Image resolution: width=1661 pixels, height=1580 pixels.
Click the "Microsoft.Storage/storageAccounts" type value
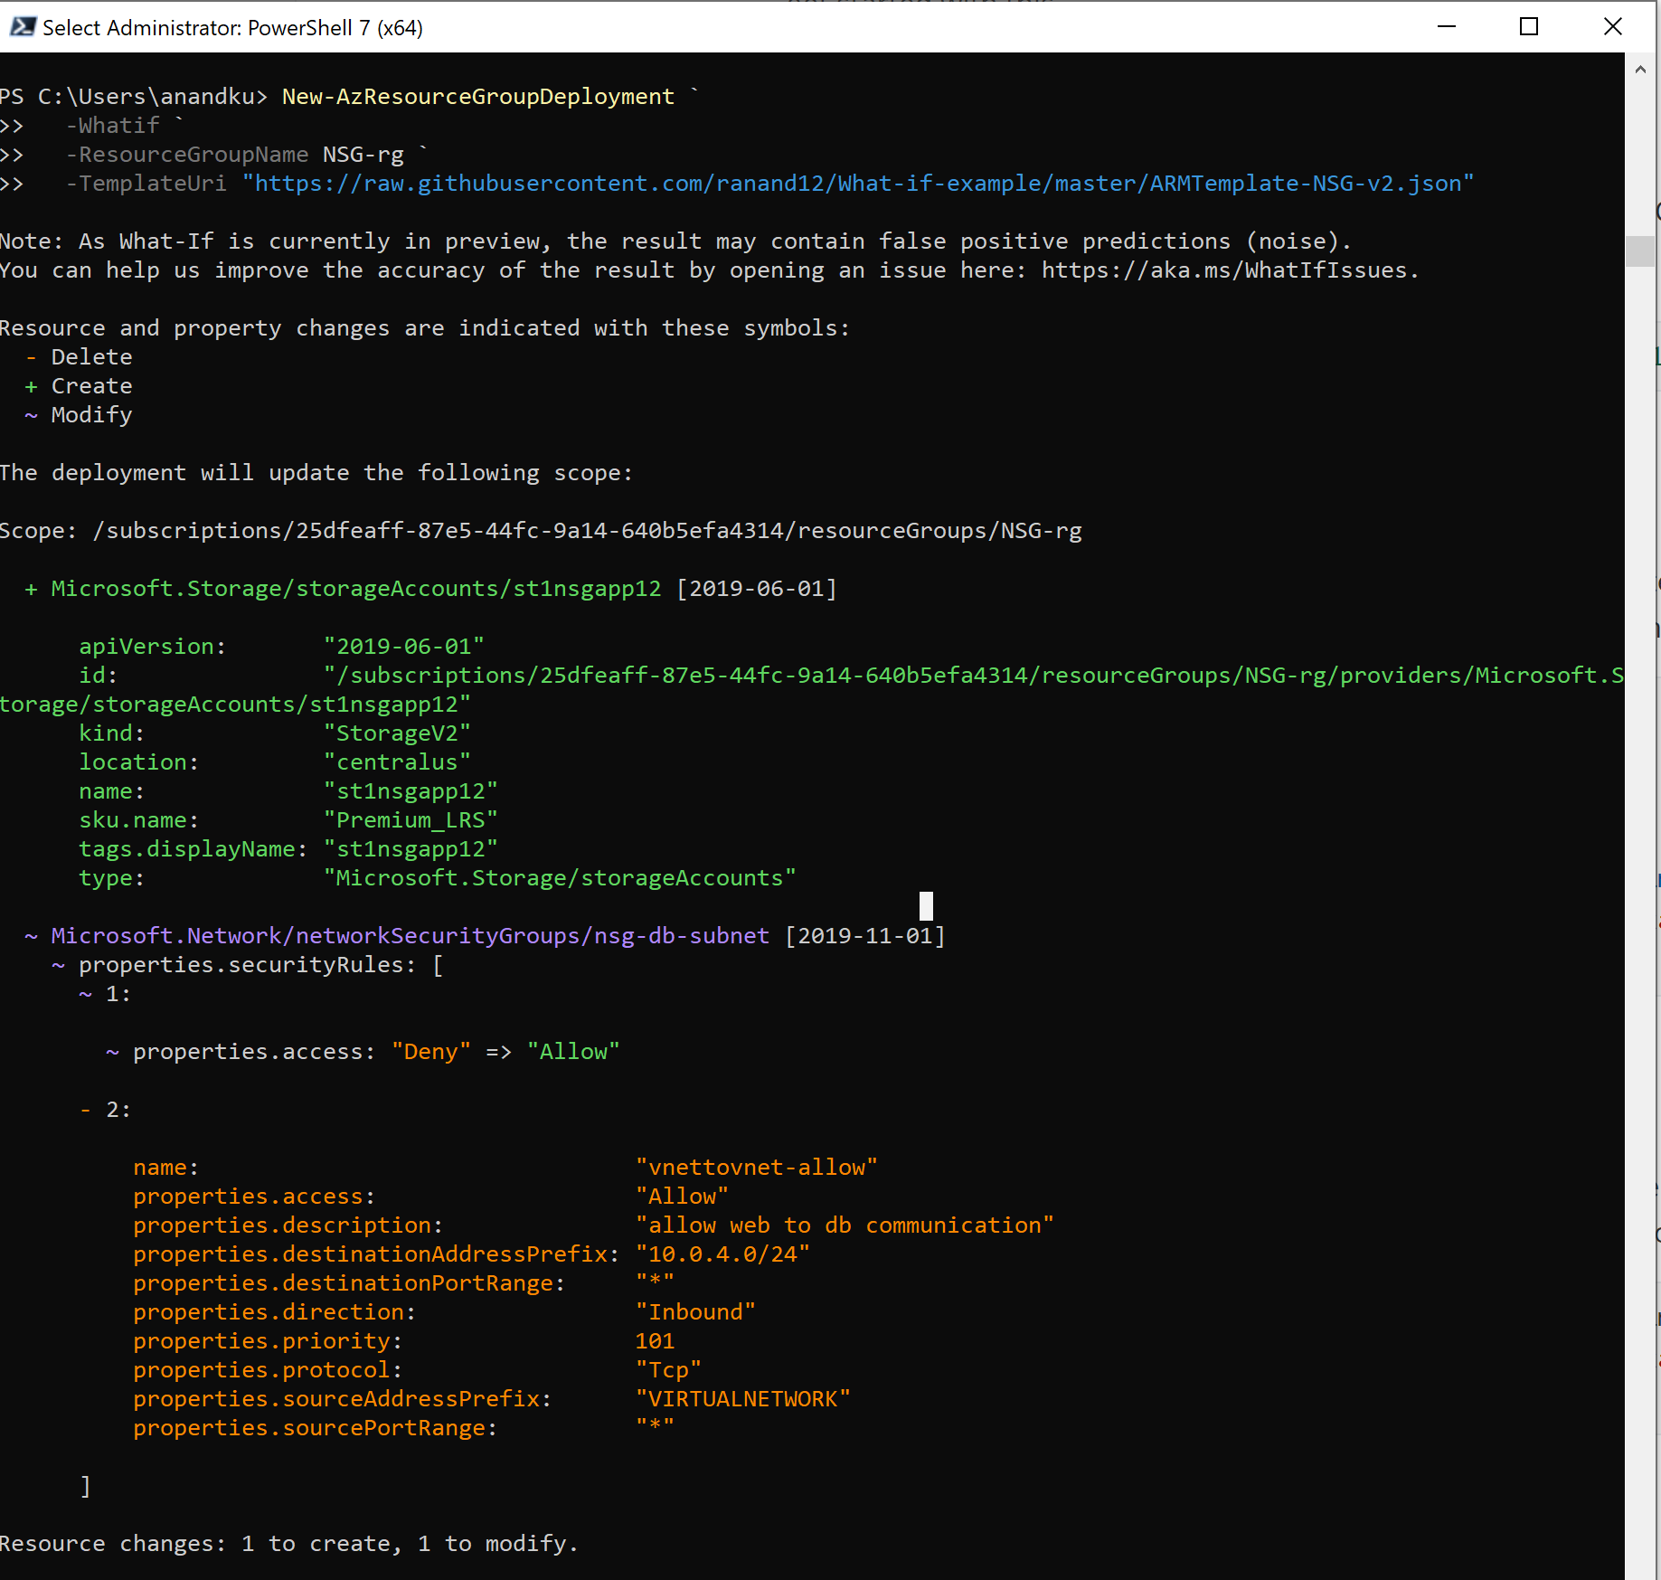[560, 878]
